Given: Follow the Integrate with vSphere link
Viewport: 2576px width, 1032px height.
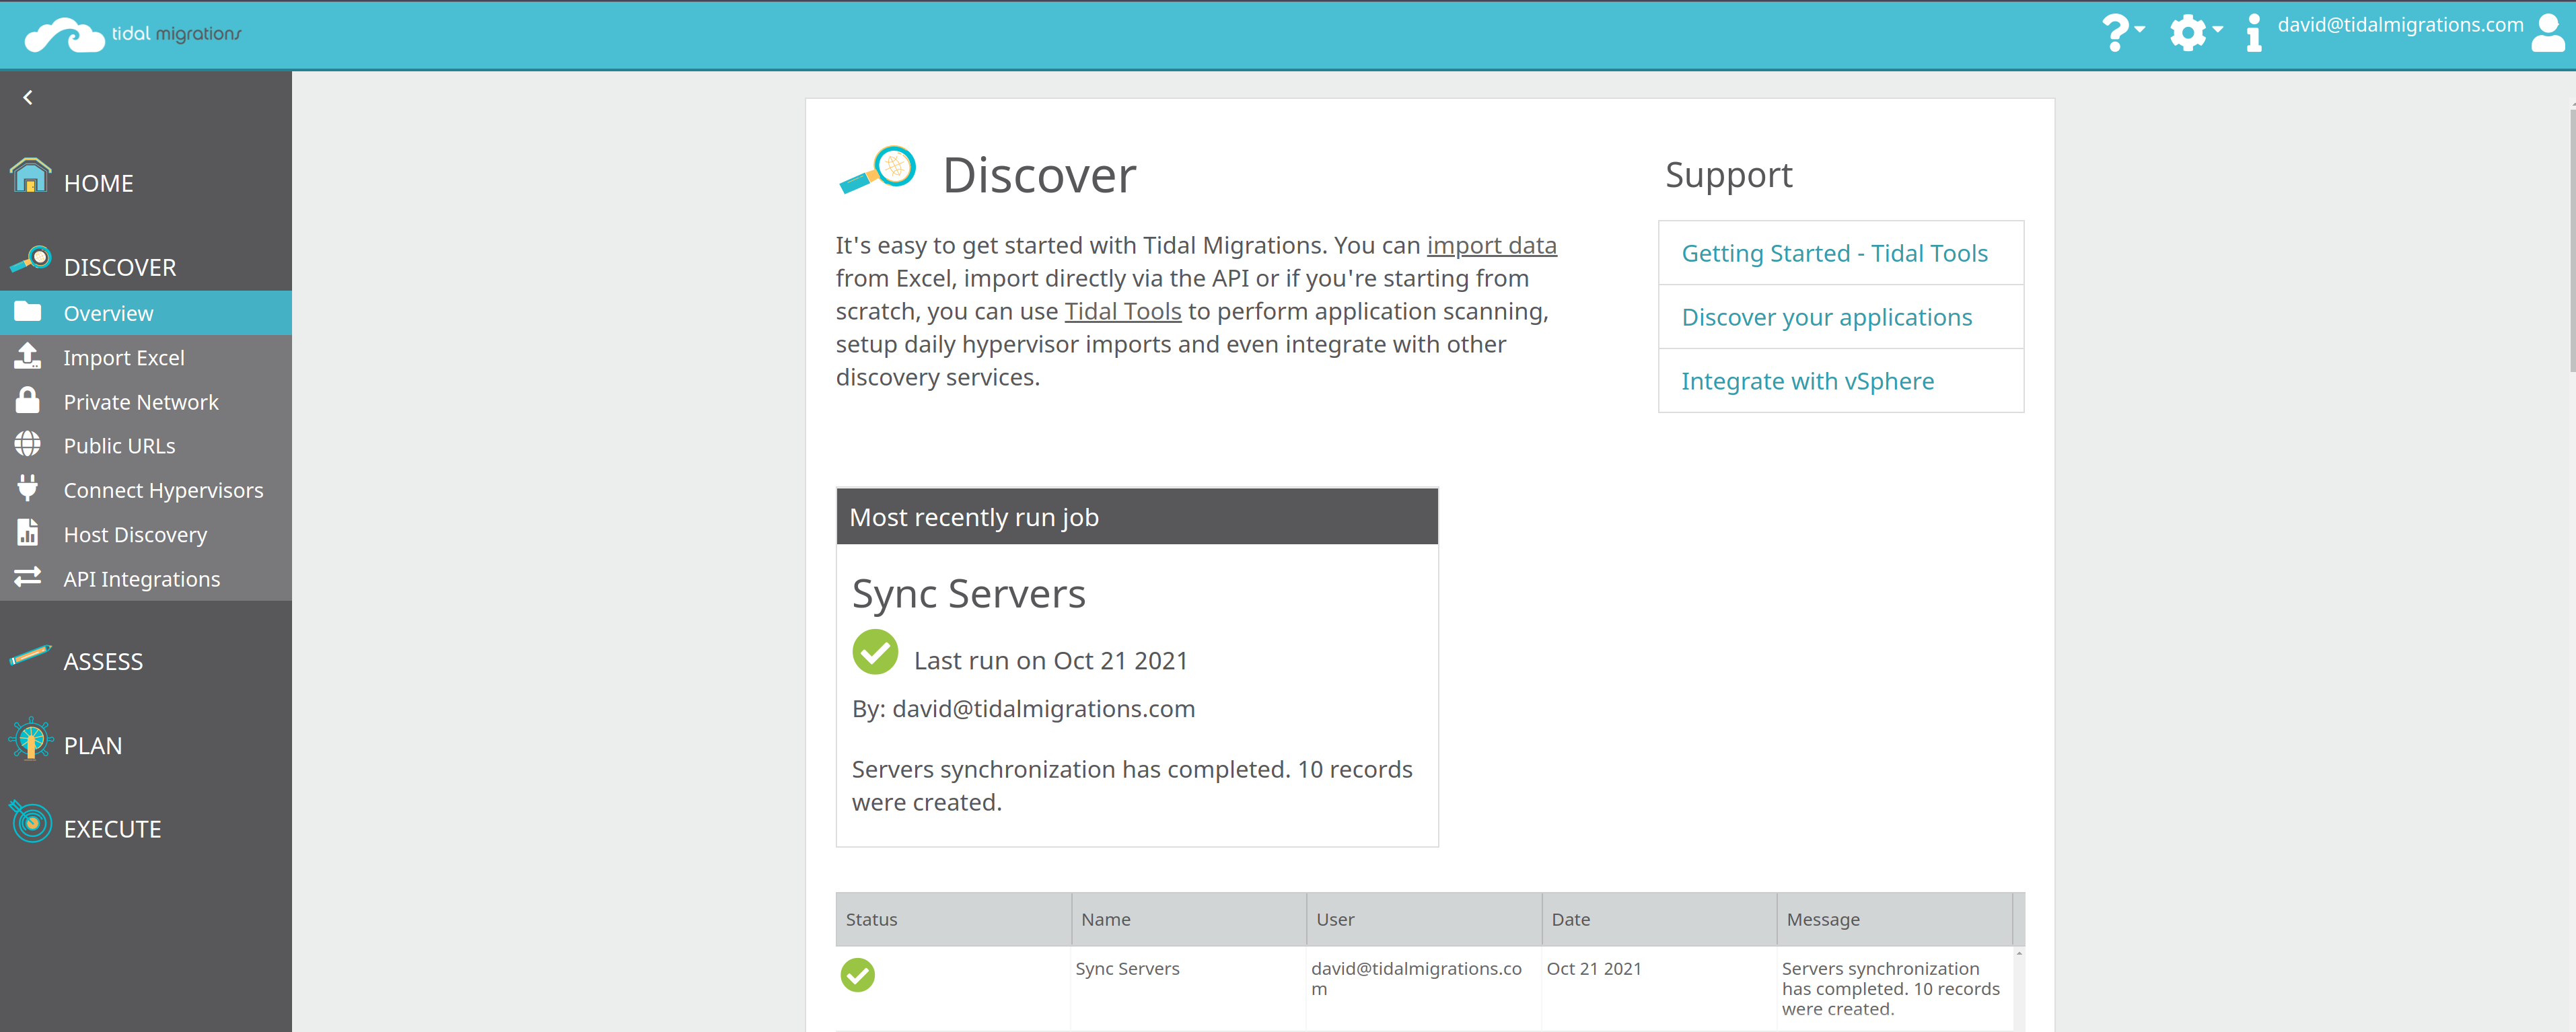Looking at the screenshot, I should [x=1807, y=380].
